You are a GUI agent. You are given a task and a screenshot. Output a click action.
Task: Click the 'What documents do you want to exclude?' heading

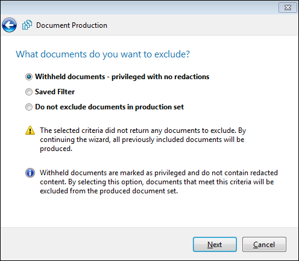(x=103, y=54)
